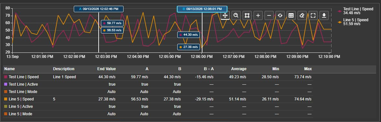381x122 pixels.
Task: Open chart in fullscreen mode
Action: point(313,15)
